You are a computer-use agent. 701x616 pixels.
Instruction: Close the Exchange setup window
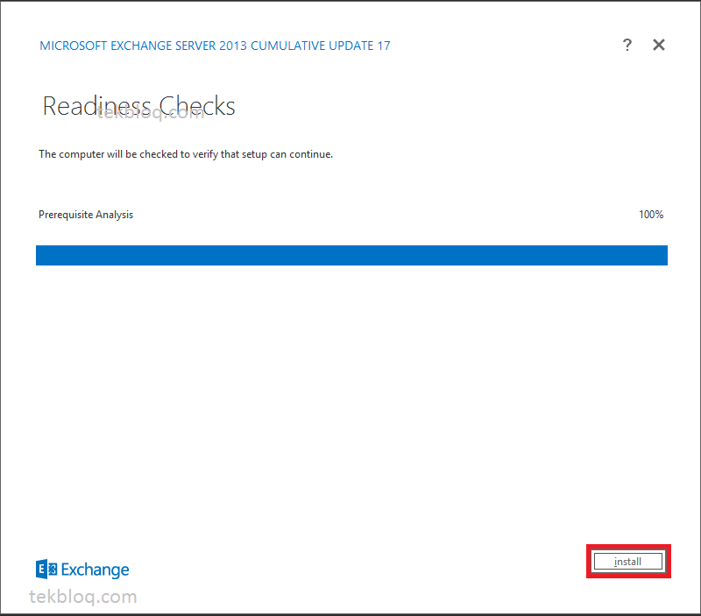pyautogui.click(x=659, y=45)
